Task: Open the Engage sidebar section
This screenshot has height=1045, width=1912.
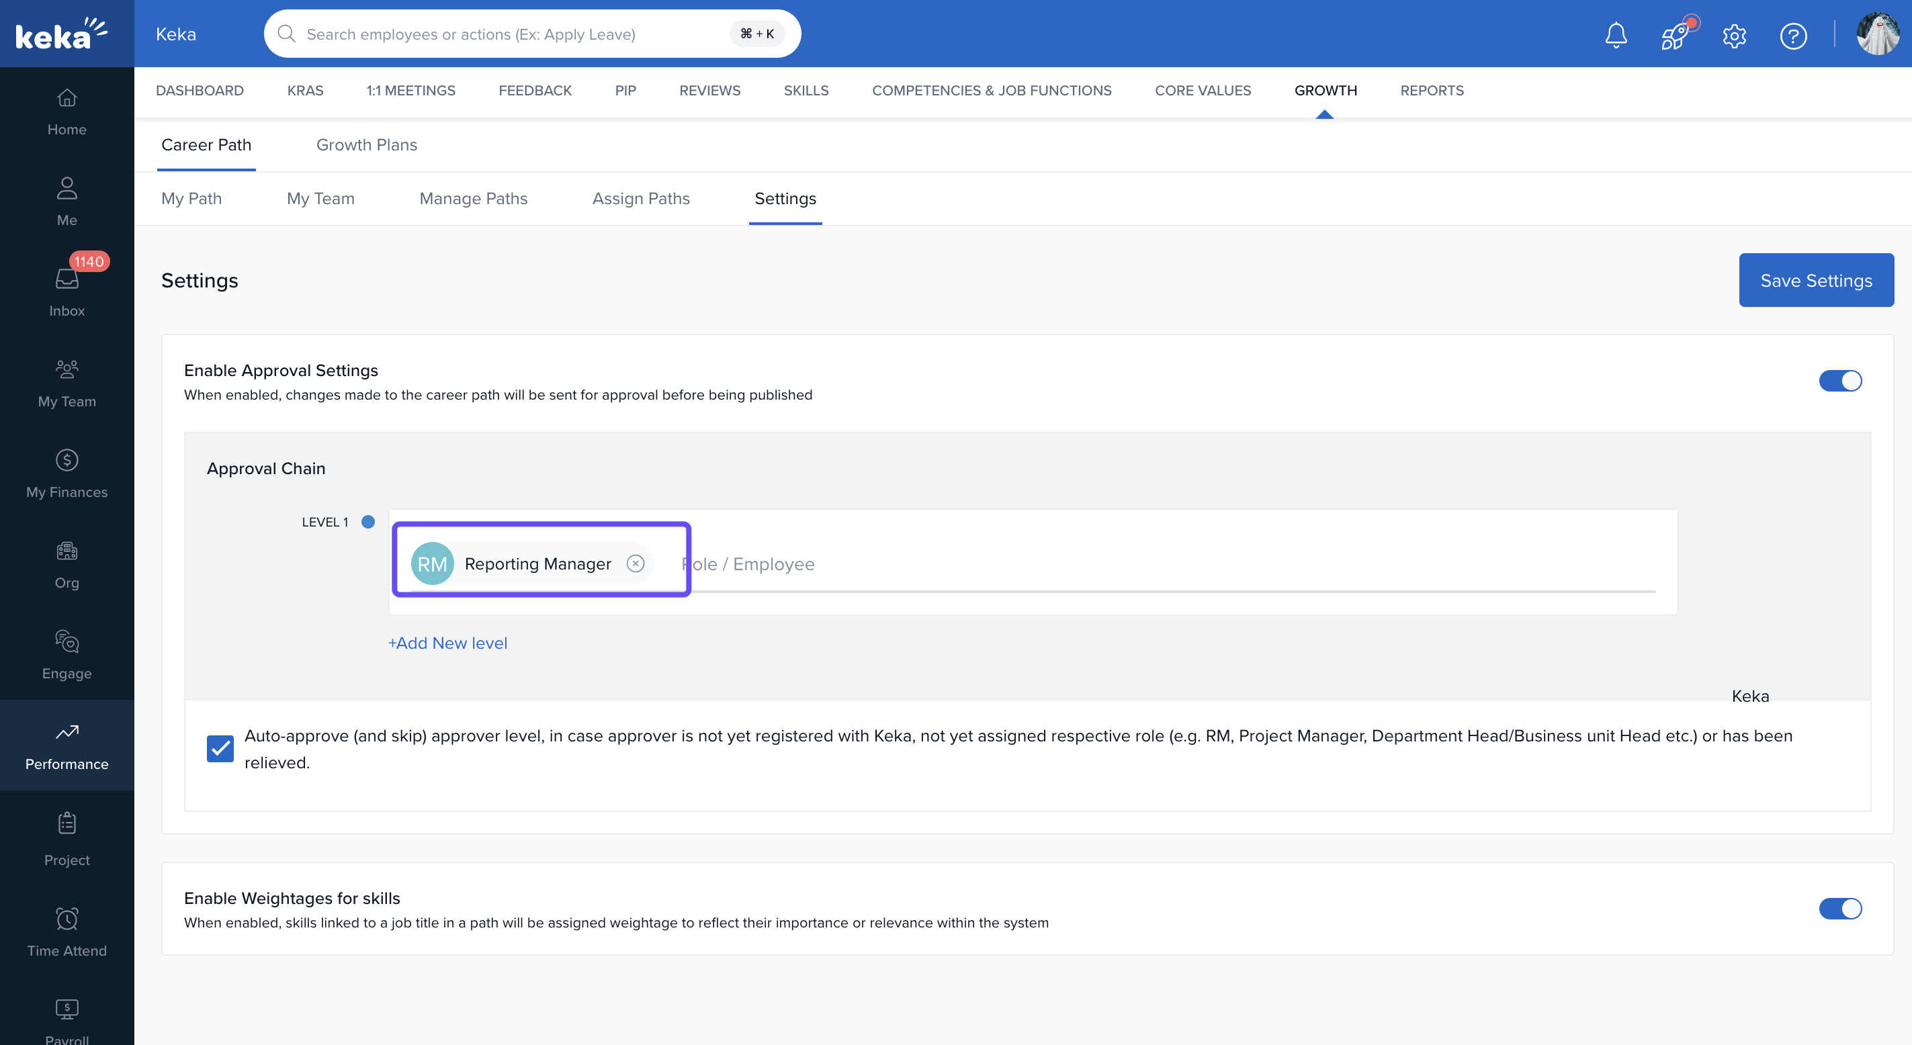Action: coord(67,655)
